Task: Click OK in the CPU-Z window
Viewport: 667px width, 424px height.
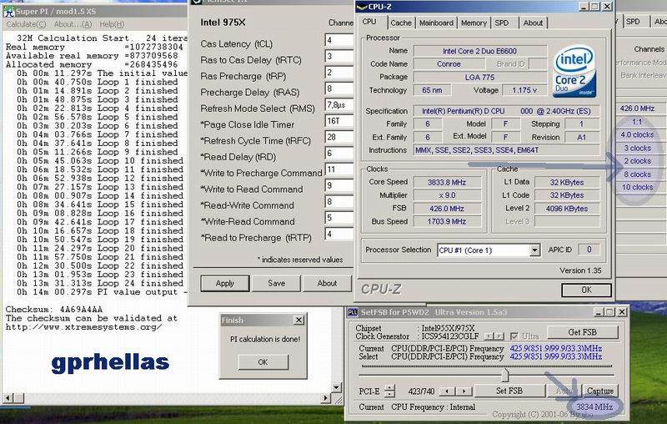Action: (x=586, y=290)
